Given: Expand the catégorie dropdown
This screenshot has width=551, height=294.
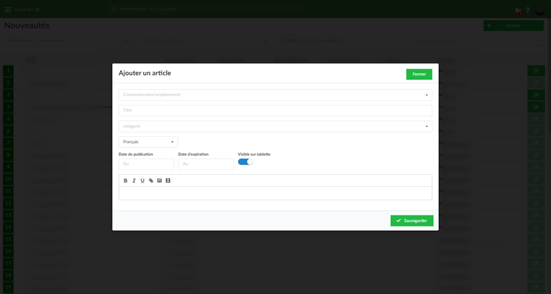Looking at the screenshot, I should 275,127.
